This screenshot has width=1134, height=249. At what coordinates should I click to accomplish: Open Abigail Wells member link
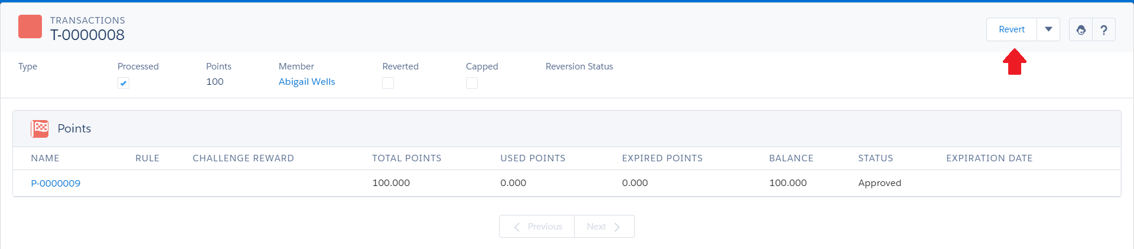(307, 82)
